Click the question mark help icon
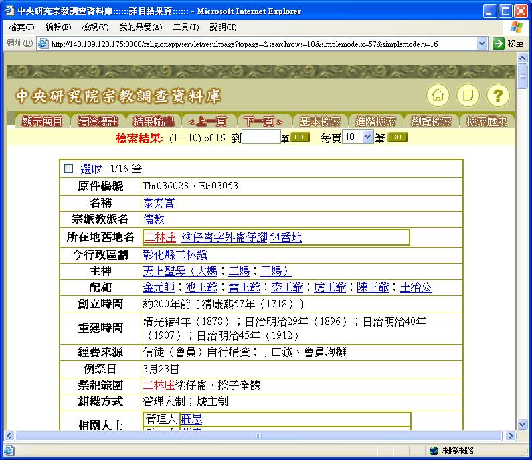The height and width of the screenshot is (460, 532). tap(498, 95)
